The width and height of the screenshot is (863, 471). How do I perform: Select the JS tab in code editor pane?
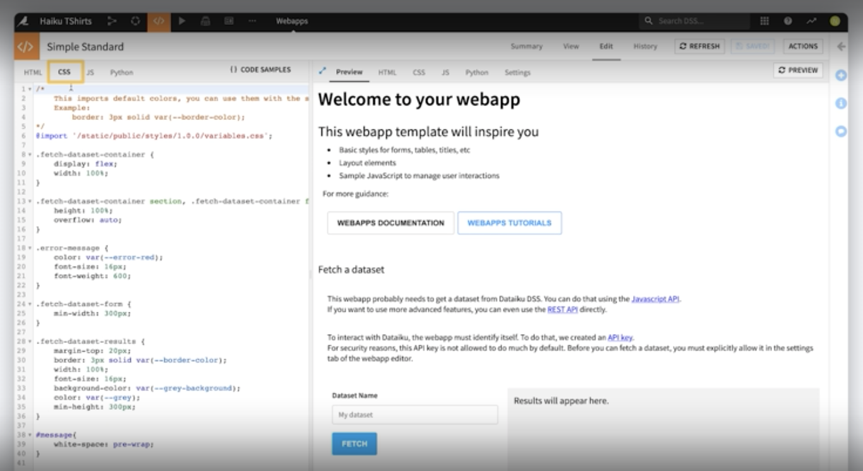click(90, 73)
